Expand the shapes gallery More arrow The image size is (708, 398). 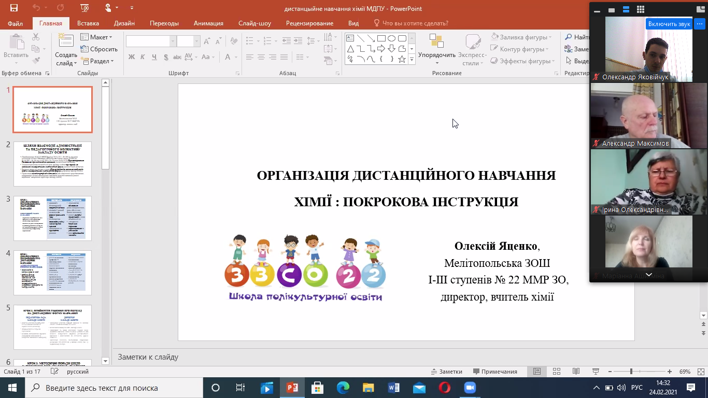(x=412, y=60)
